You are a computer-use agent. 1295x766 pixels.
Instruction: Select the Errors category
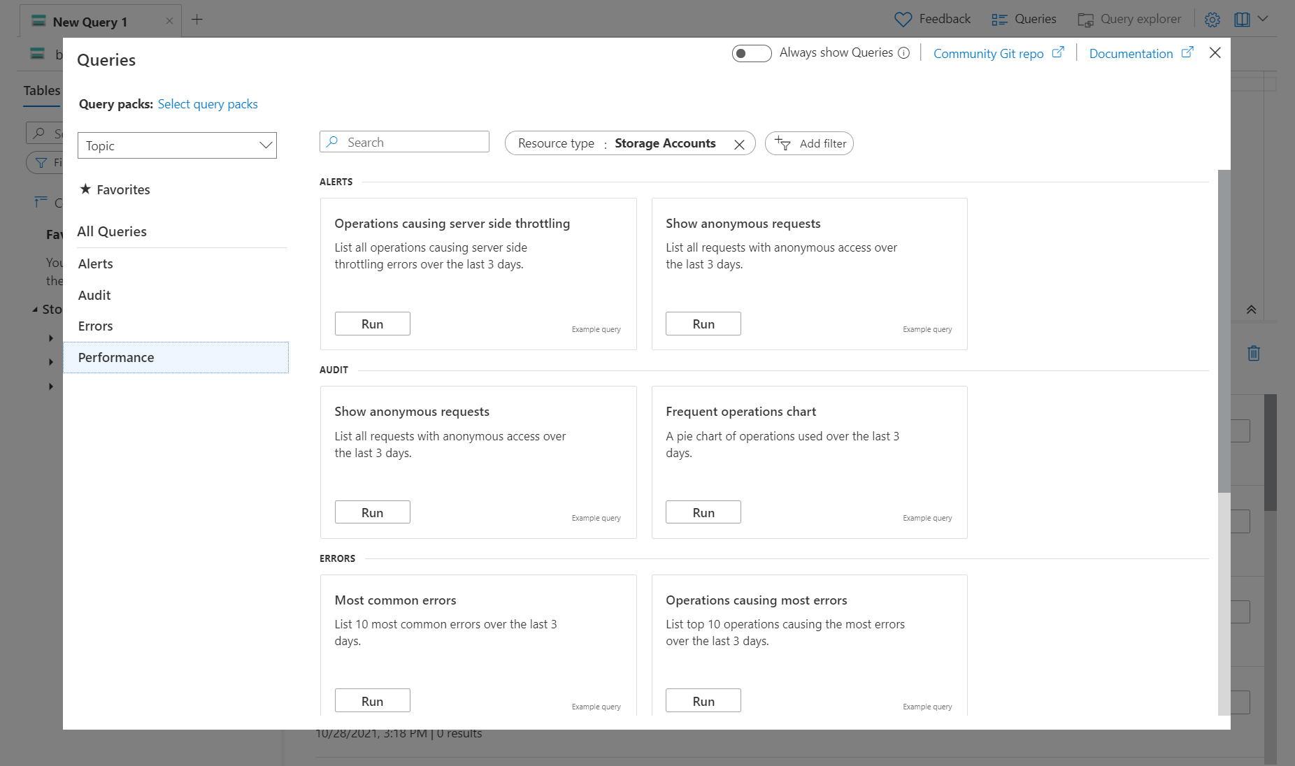[x=96, y=326]
